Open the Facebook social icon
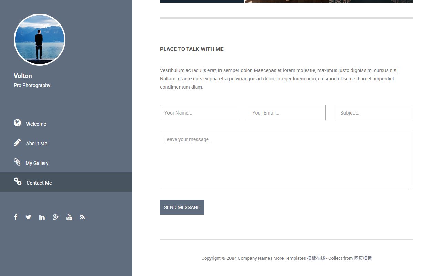 tap(16, 217)
